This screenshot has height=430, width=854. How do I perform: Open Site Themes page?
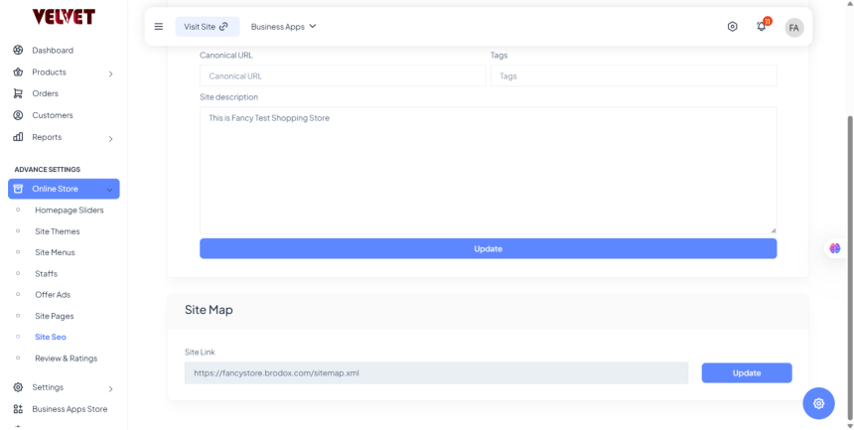coord(57,231)
